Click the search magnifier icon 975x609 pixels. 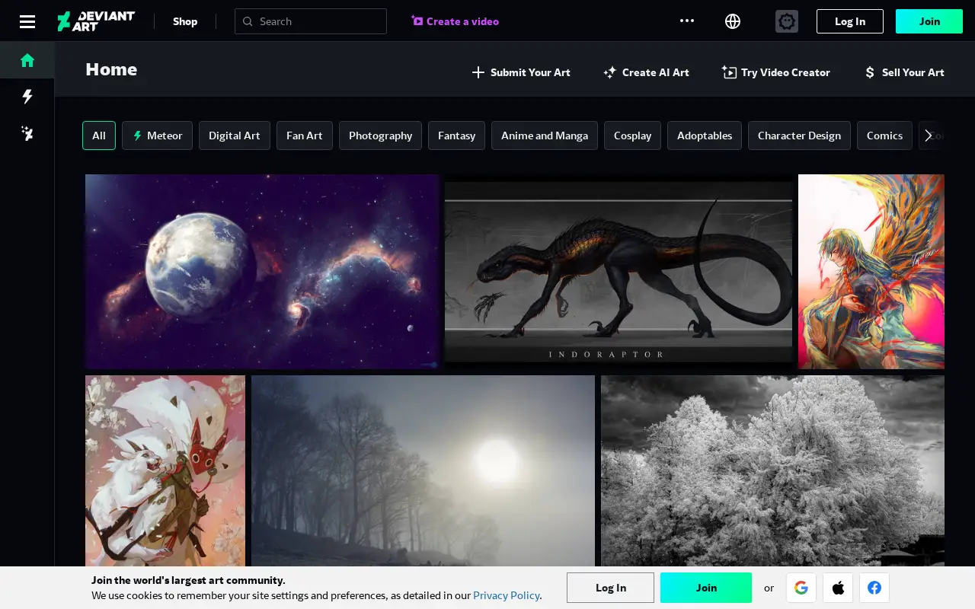(248, 21)
